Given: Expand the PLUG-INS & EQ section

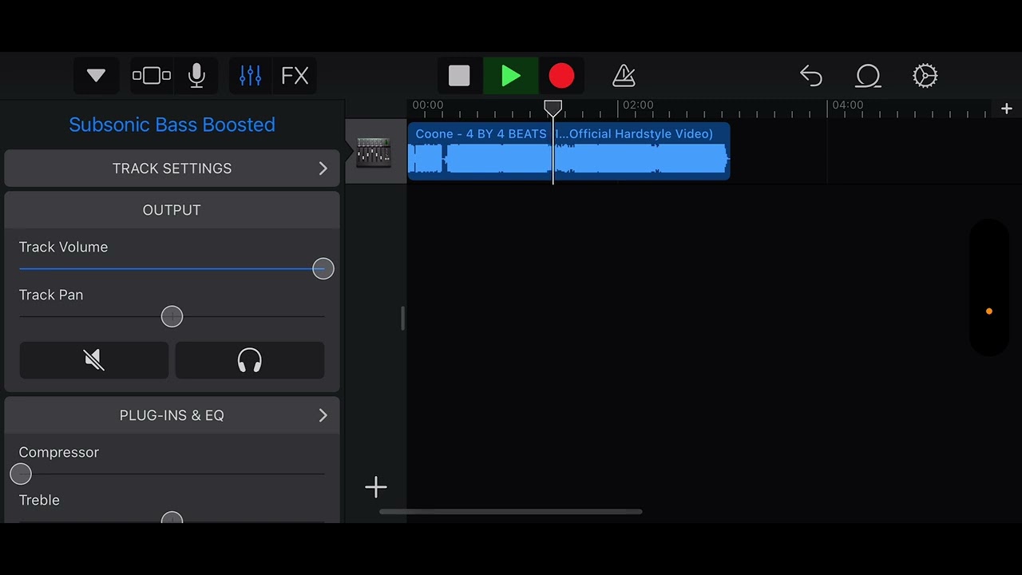Looking at the screenshot, I should click(x=172, y=415).
